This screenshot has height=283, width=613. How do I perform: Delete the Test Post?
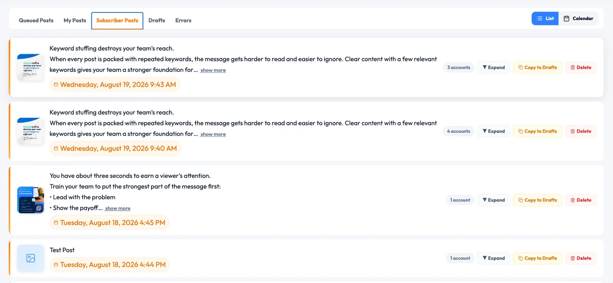tap(581, 258)
